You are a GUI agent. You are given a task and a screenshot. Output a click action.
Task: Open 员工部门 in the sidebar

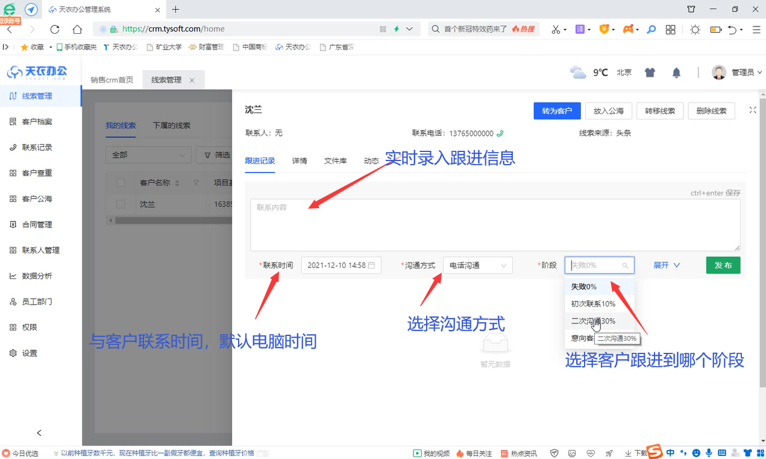[37, 302]
